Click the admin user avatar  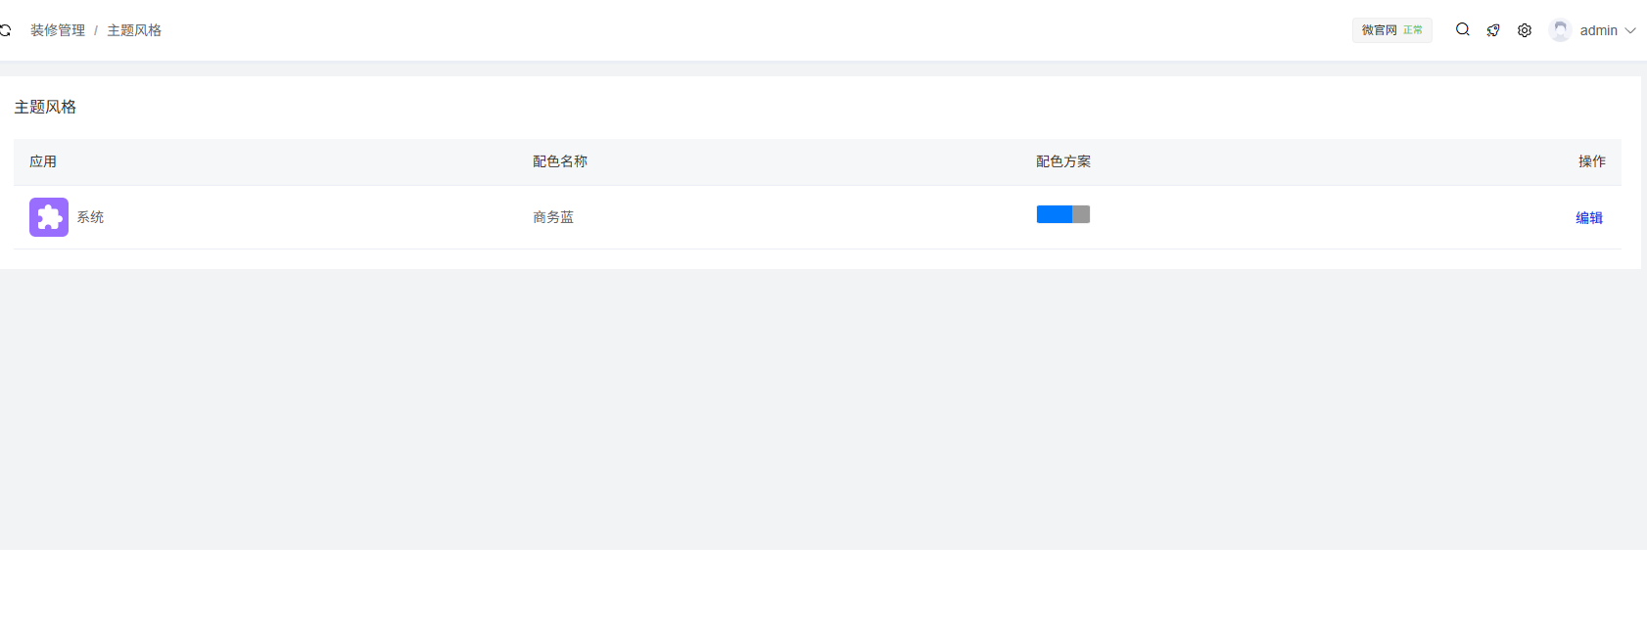tap(1561, 30)
